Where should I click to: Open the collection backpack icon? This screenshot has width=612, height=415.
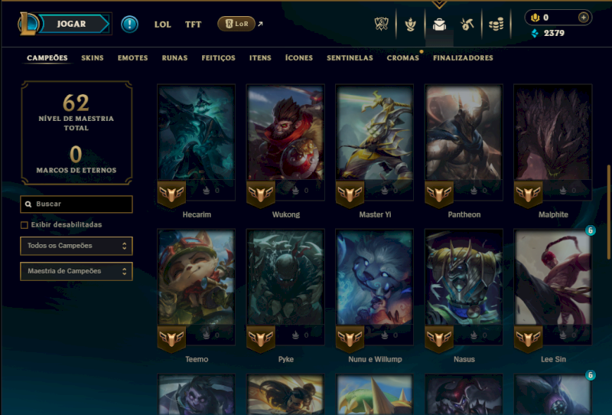tap(439, 25)
